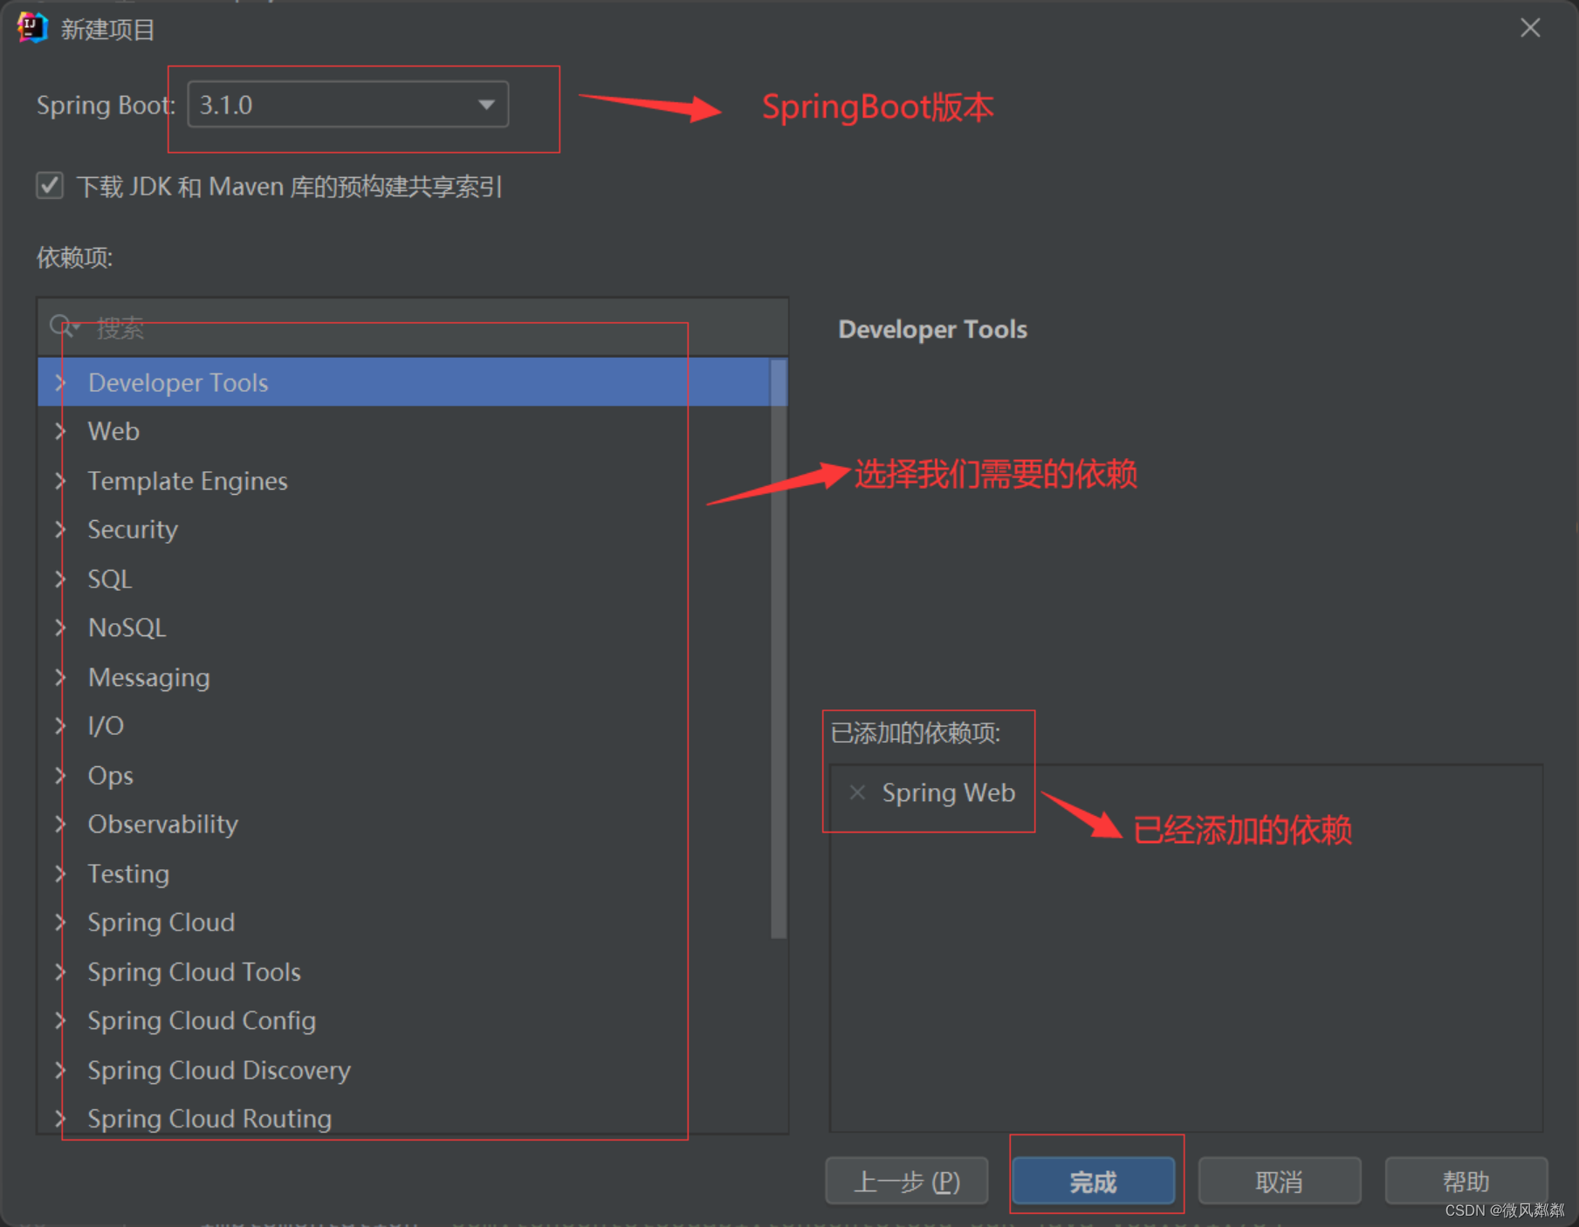Click the dependency list vertical scrollbar
This screenshot has height=1227, width=1579.
[x=779, y=648]
